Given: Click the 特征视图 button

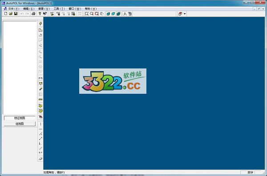Looking at the screenshot, I should tap(20, 118).
